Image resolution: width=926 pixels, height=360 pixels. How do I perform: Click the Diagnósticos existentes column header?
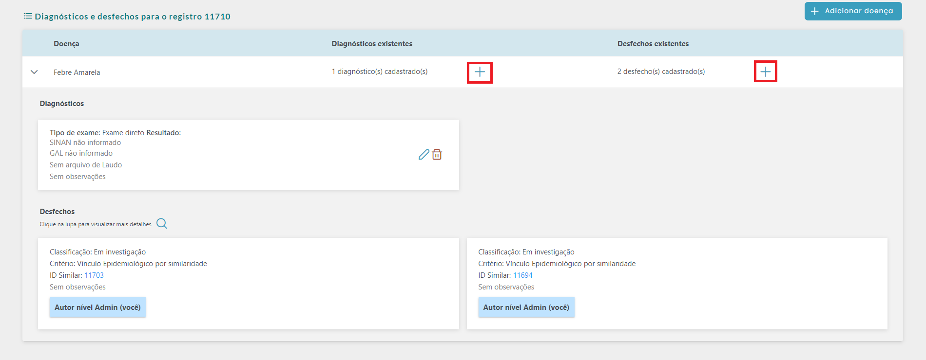point(372,44)
